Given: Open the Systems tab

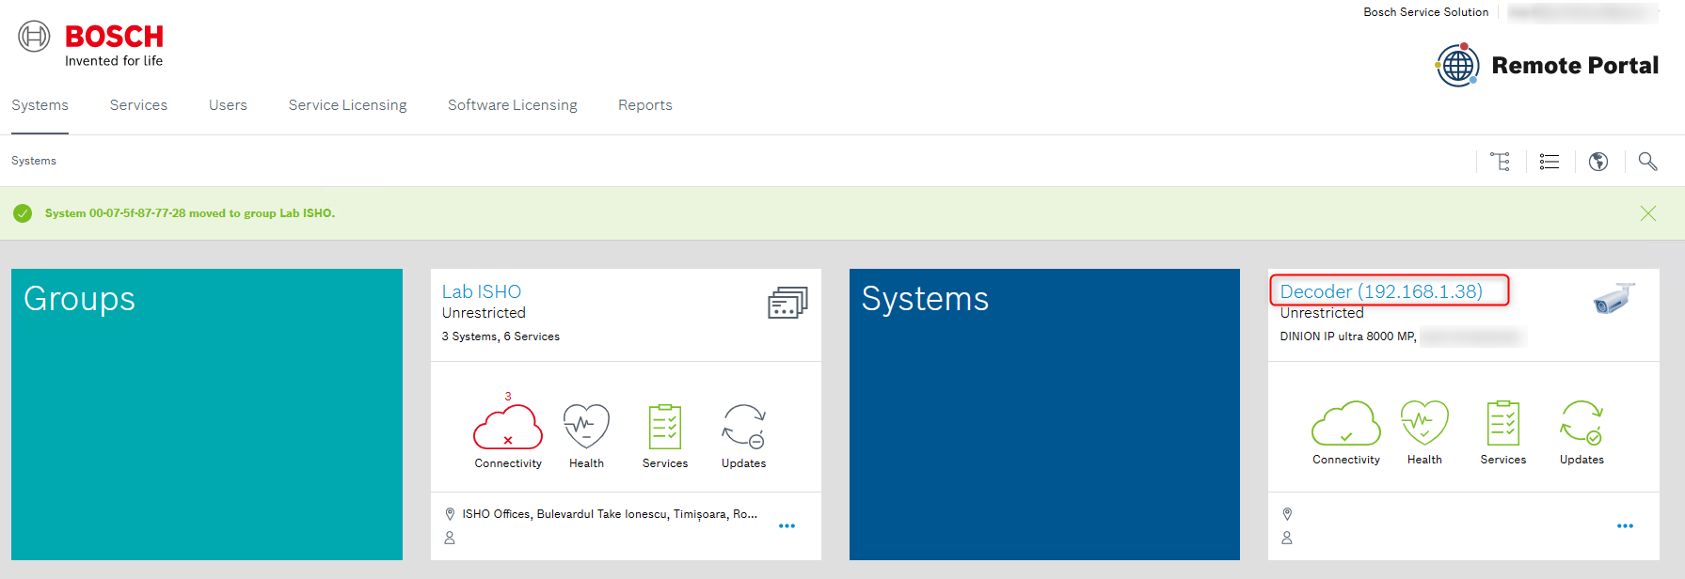Looking at the screenshot, I should coord(40,105).
